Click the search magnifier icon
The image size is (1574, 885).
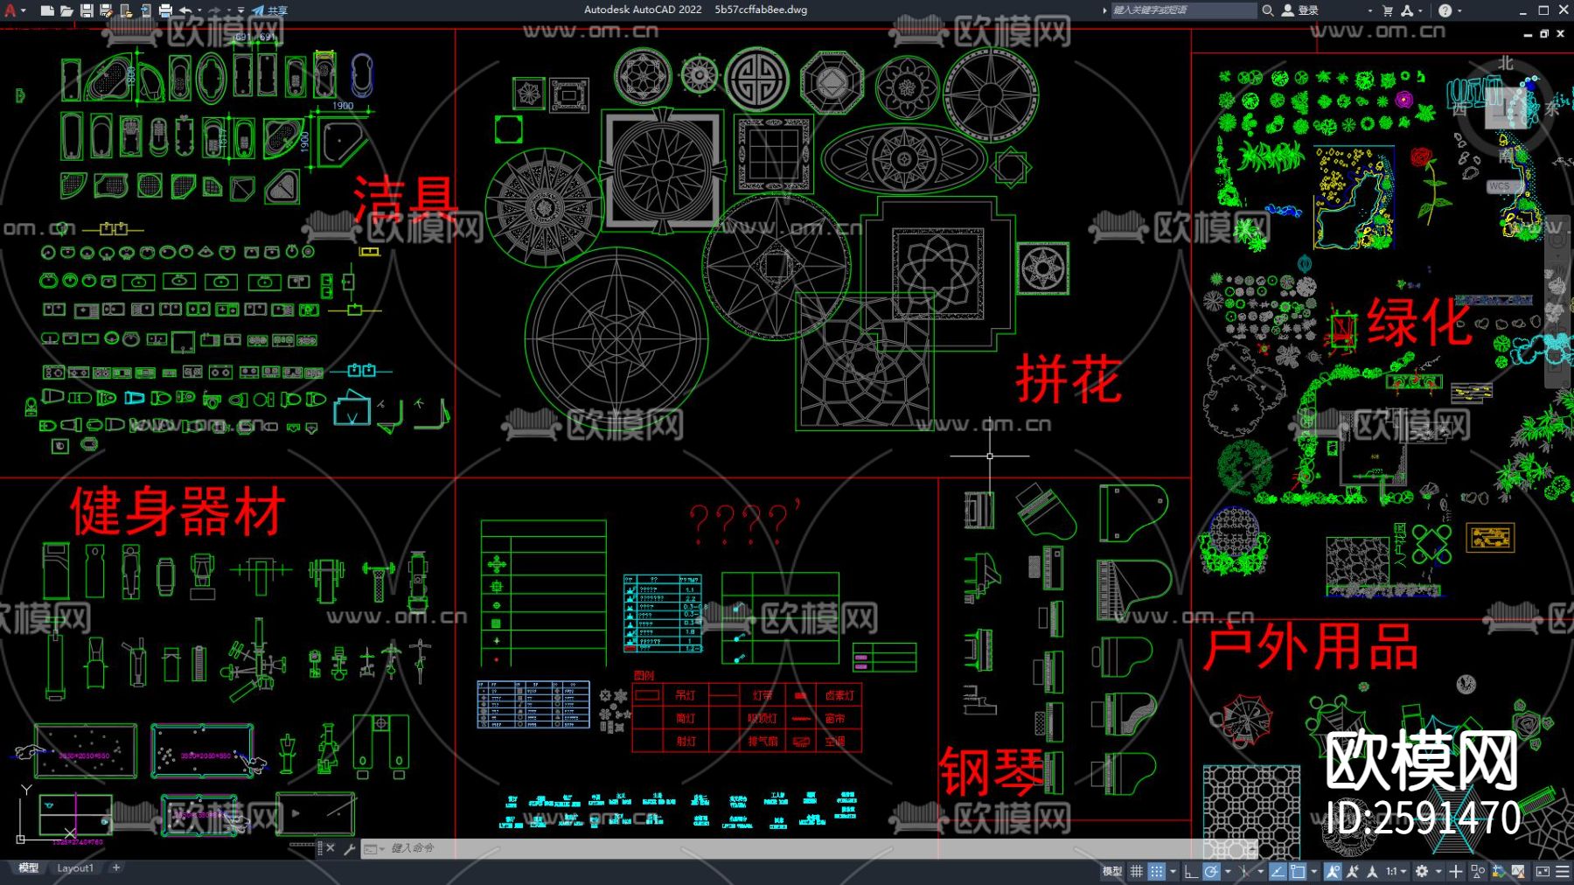[1267, 10]
